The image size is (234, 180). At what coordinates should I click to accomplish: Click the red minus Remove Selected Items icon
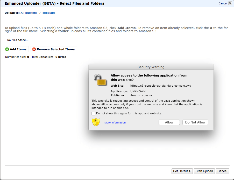pyautogui.click(x=34, y=49)
